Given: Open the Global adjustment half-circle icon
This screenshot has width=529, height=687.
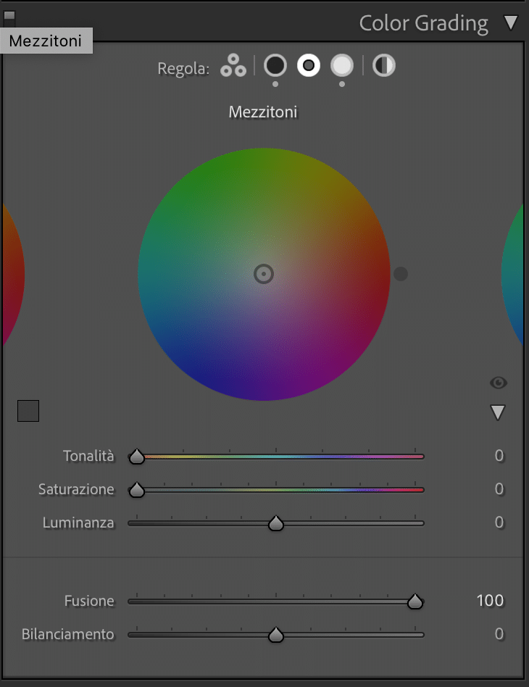Looking at the screenshot, I should pos(384,66).
